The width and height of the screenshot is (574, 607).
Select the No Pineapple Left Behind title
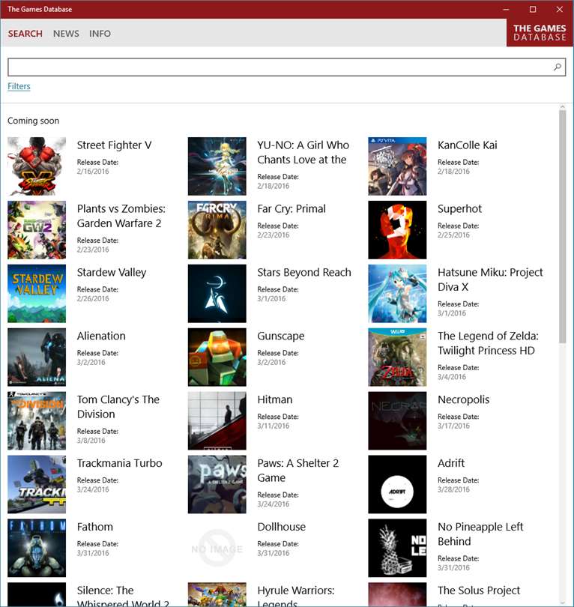point(480,534)
